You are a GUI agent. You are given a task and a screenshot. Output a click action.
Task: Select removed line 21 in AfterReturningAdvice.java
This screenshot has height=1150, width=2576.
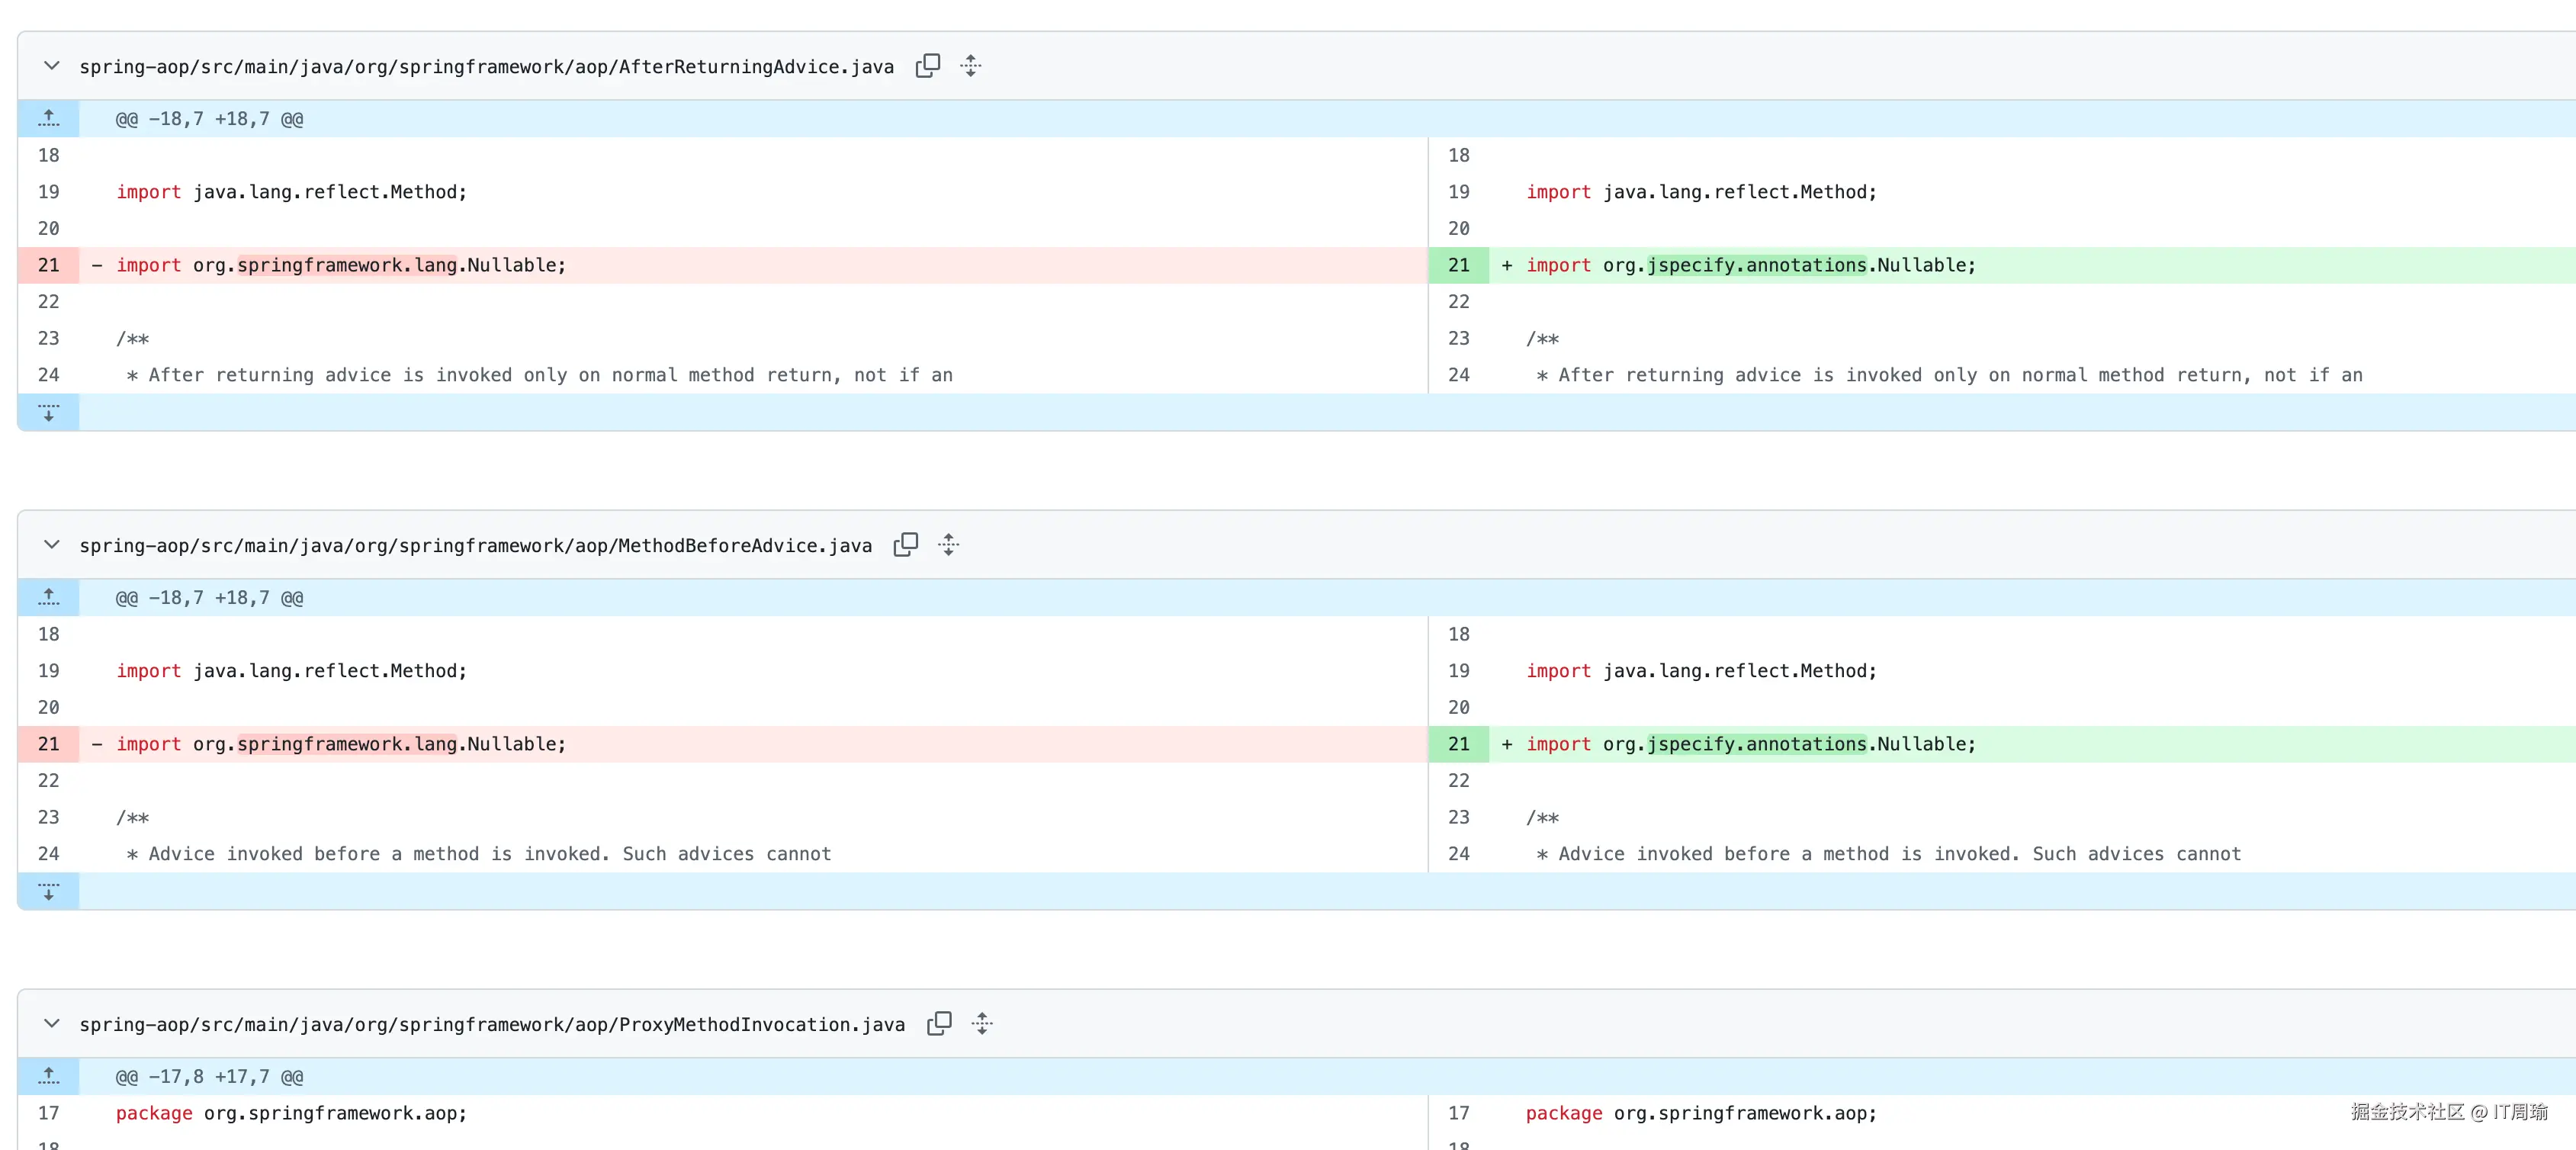(x=48, y=265)
